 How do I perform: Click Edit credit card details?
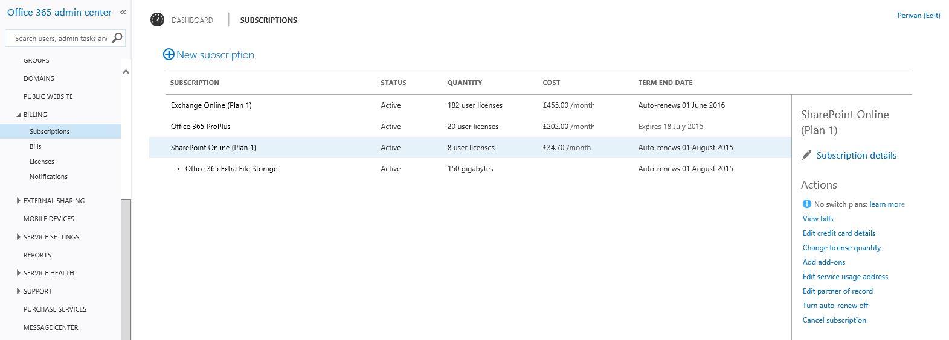839,233
